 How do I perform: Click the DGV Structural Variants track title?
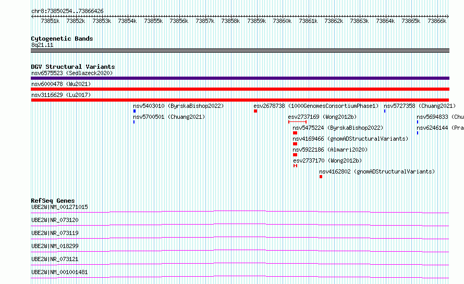(x=73, y=67)
